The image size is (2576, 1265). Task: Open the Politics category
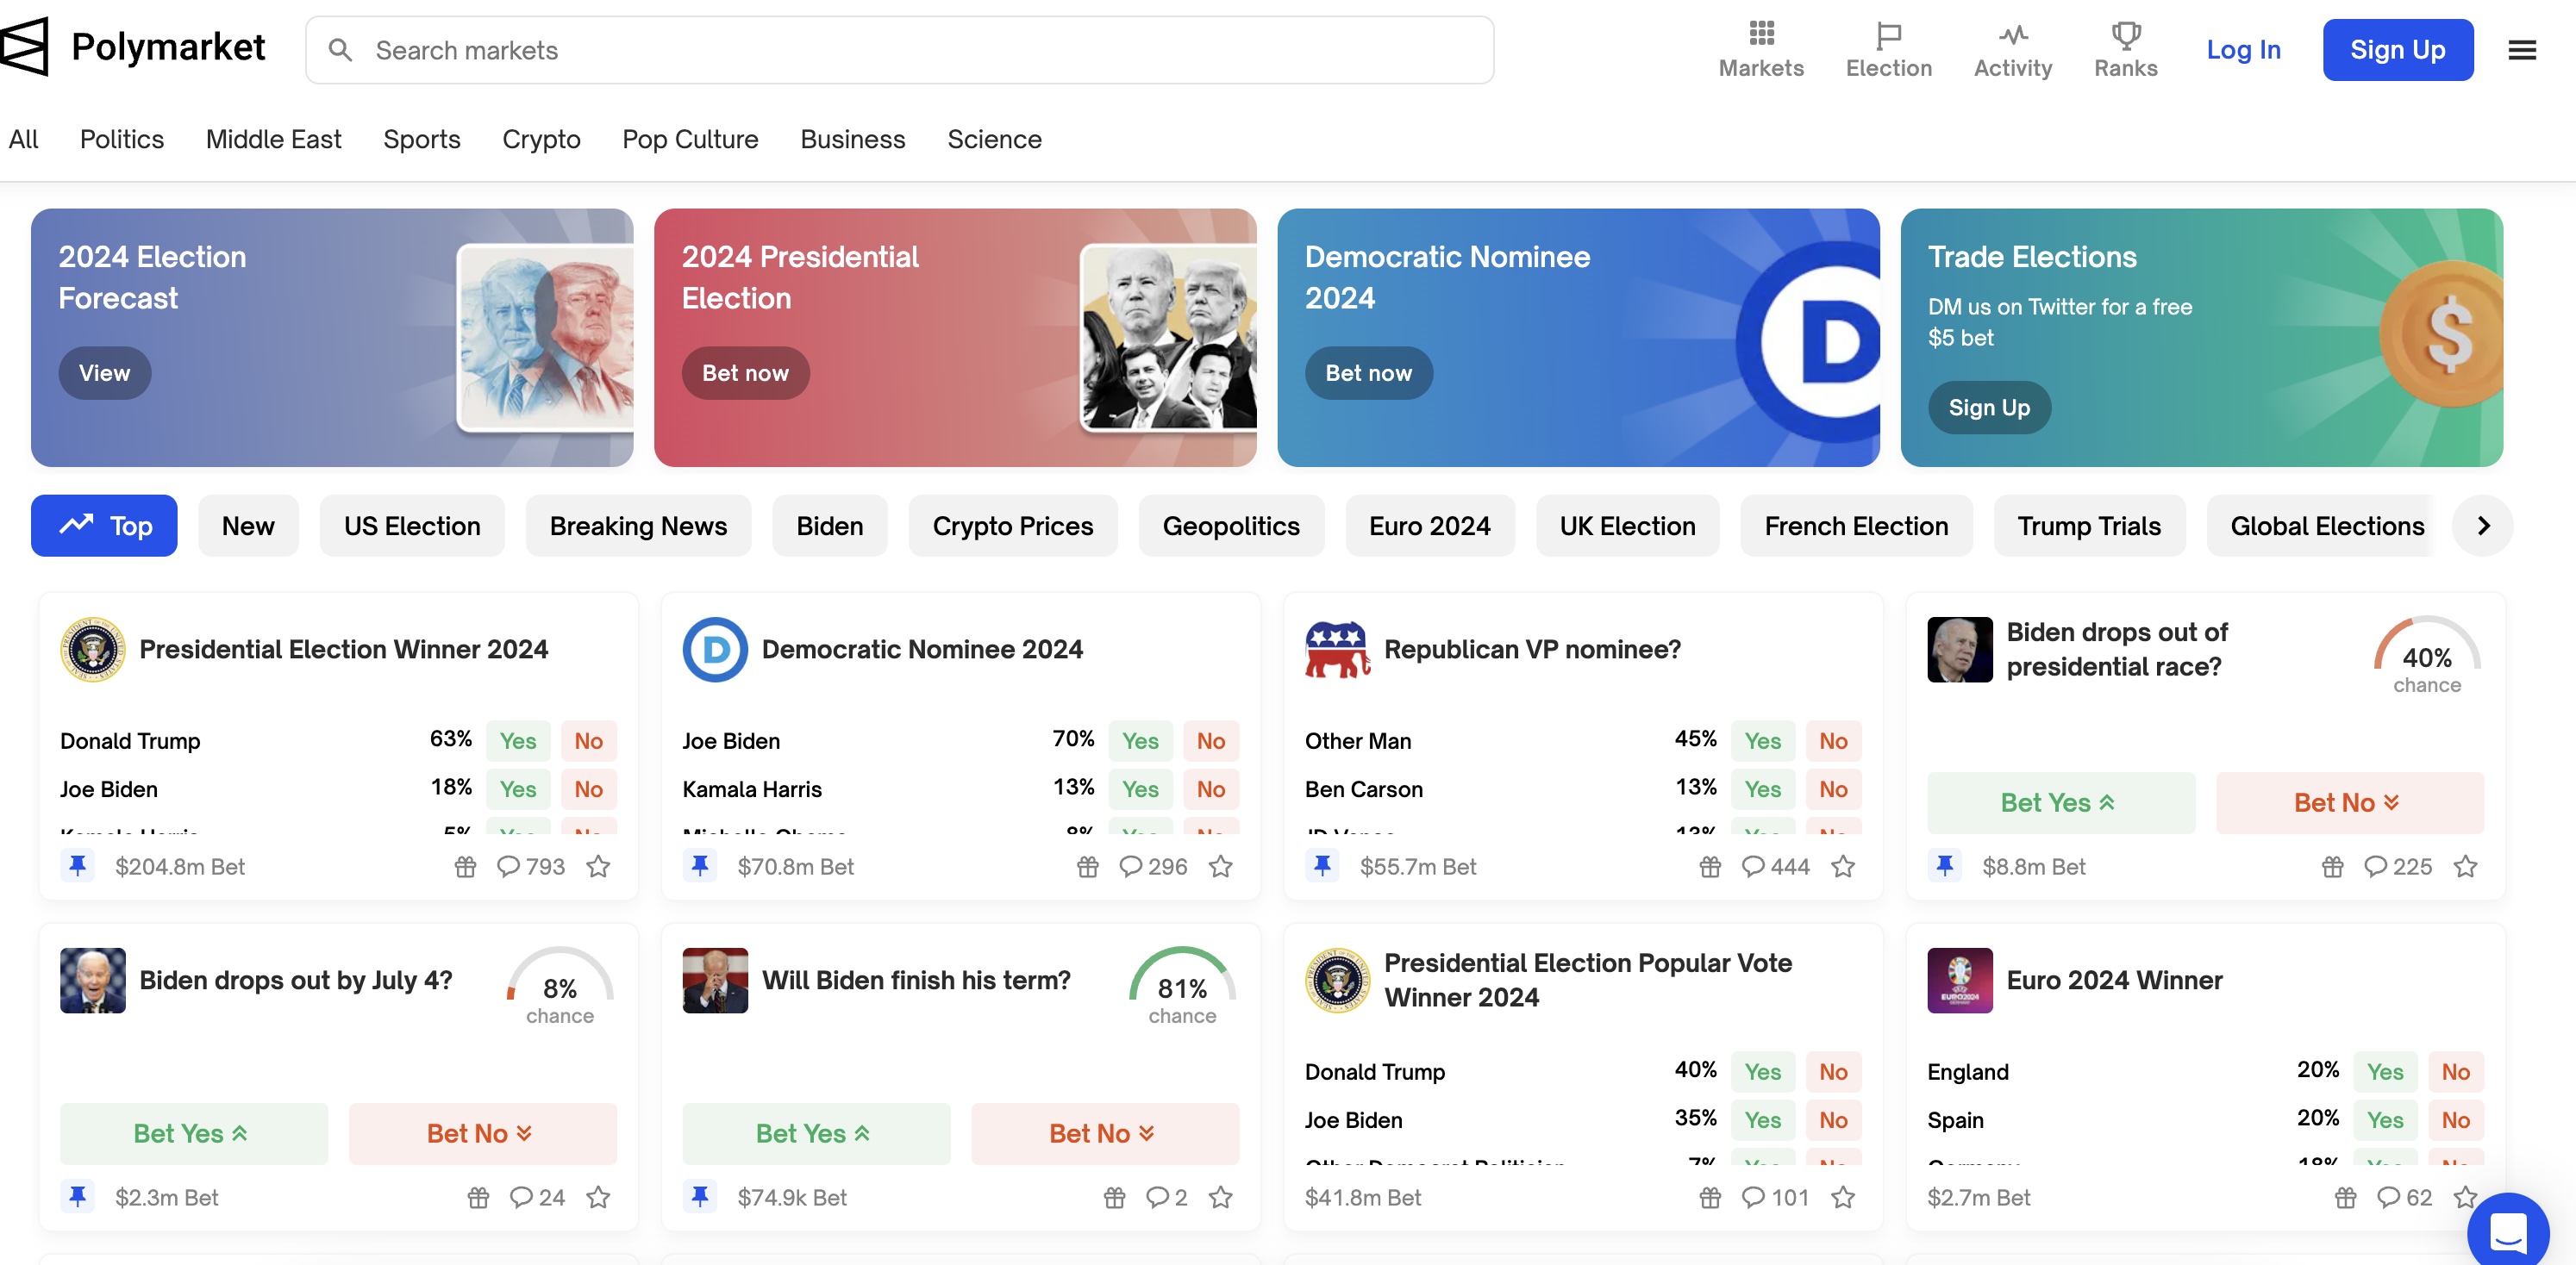point(122,139)
